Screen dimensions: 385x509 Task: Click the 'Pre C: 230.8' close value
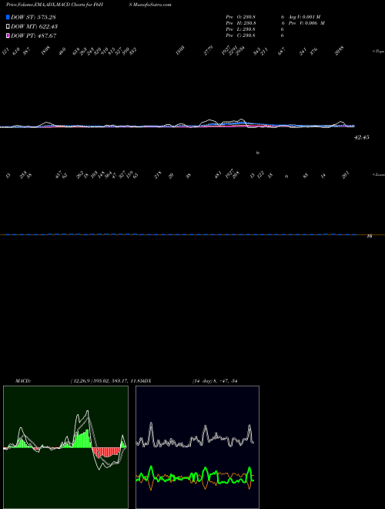point(241,35)
